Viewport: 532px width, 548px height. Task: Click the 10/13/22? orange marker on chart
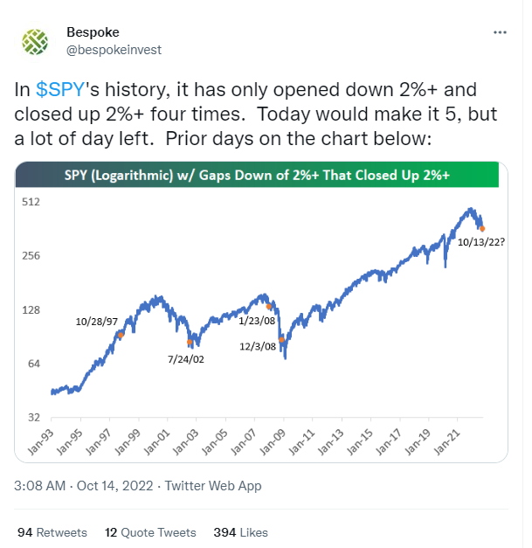pyautogui.click(x=482, y=229)
